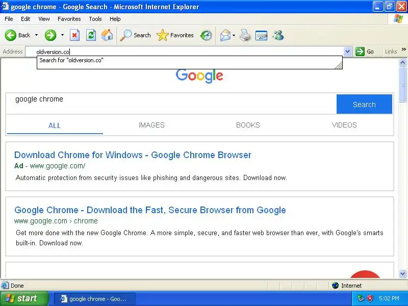Open the Help menu
Image resolution: width=408 pixels, height=306 pixels.
click(x=115, y=19)
